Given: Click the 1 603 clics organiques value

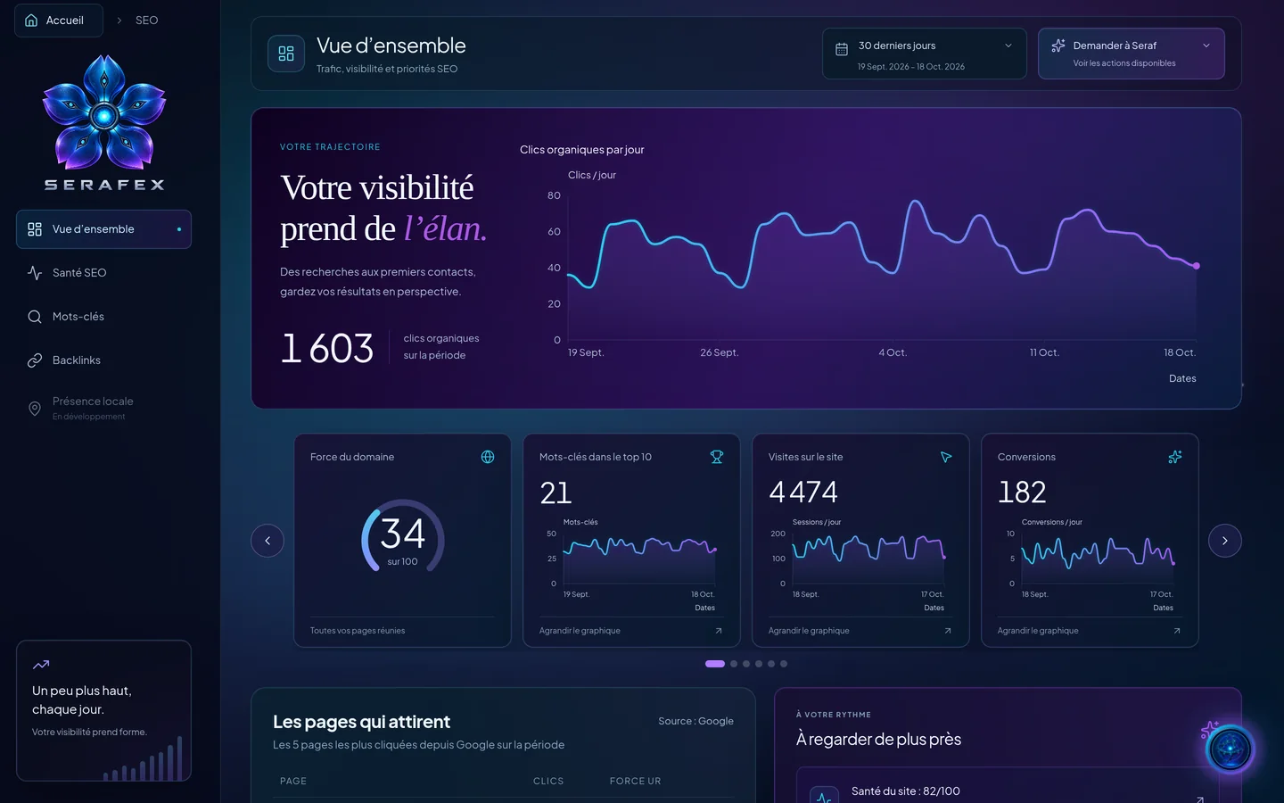Looking at the screenshot, I should point(327,348).
